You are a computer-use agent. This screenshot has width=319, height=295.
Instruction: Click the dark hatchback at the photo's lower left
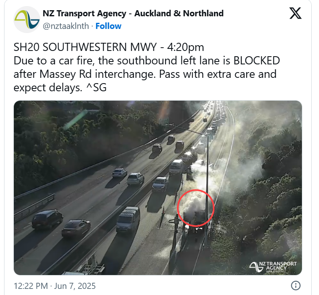click(x=48, y=220)
